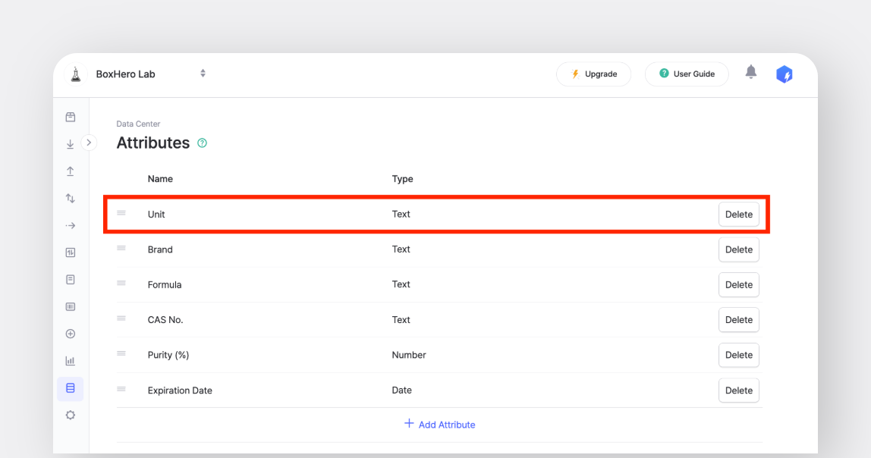Click the Upgrade button
The image size is (871, 458).
(x=593, y=74)
